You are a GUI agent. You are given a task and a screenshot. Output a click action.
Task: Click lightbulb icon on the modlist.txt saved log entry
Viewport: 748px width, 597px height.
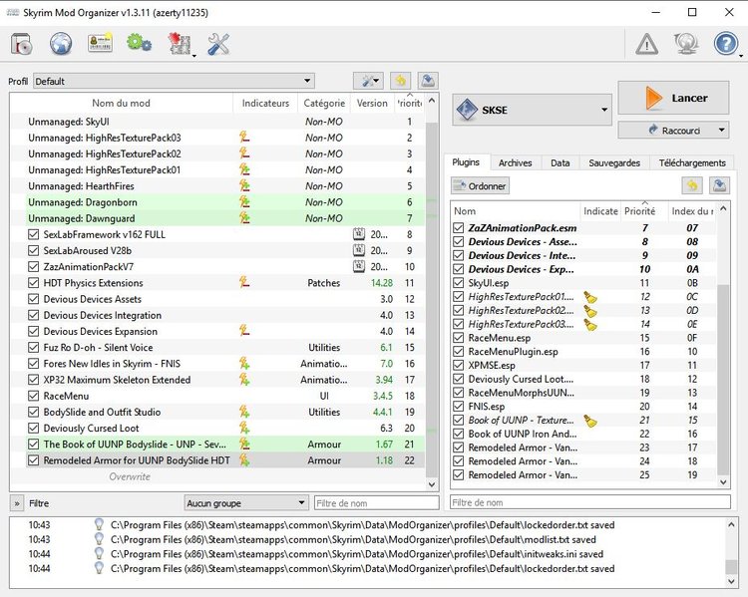(x=99, y=539)
